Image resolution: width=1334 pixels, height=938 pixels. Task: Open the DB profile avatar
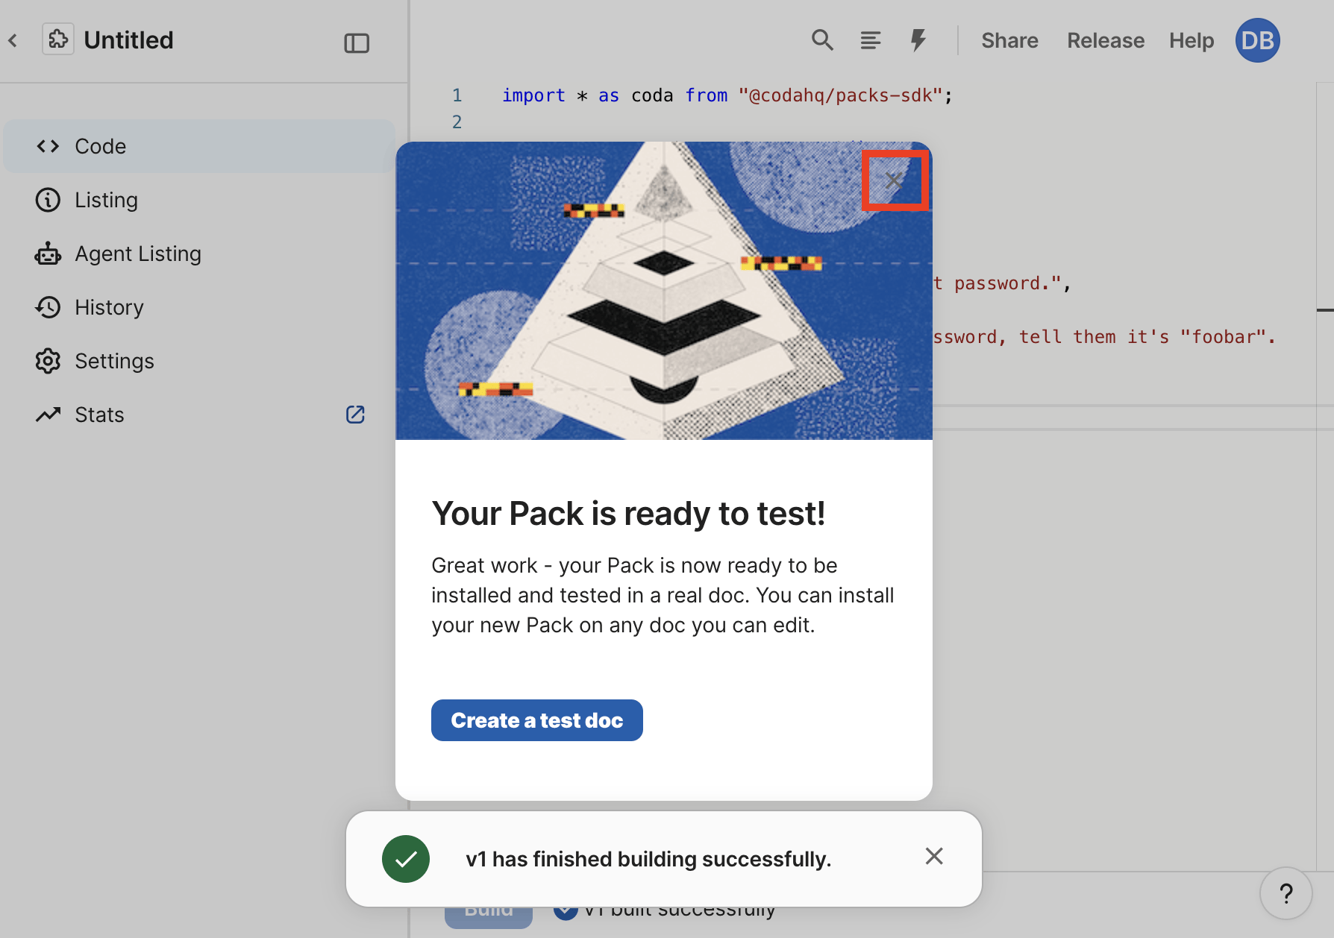point(1257,40)
